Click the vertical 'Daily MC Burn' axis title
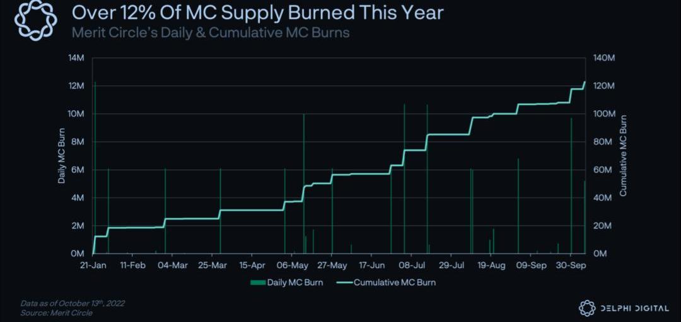This screenshot has height=322, width=681. pyautogui.click(x=62, y=156)
